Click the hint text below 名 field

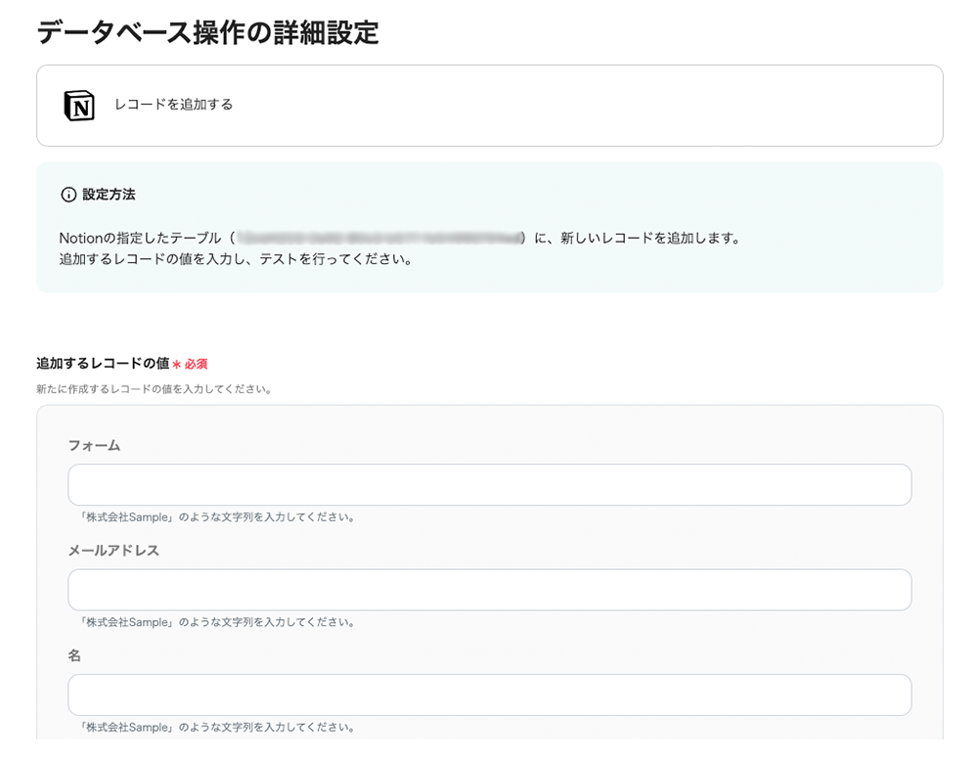point(218,727)
